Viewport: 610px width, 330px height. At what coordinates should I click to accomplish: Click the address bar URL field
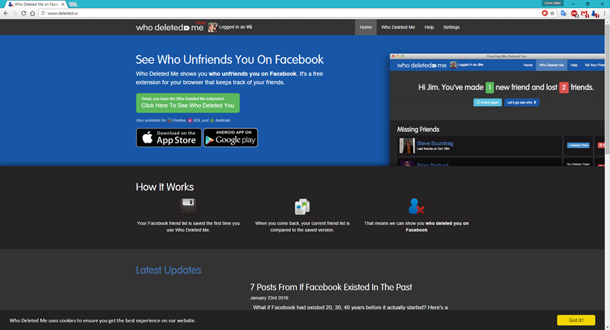(x=271, y=13)
